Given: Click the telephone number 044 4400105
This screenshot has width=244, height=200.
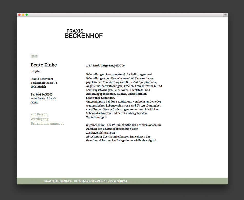Looking at the screenshot, I should coord(41,94).
